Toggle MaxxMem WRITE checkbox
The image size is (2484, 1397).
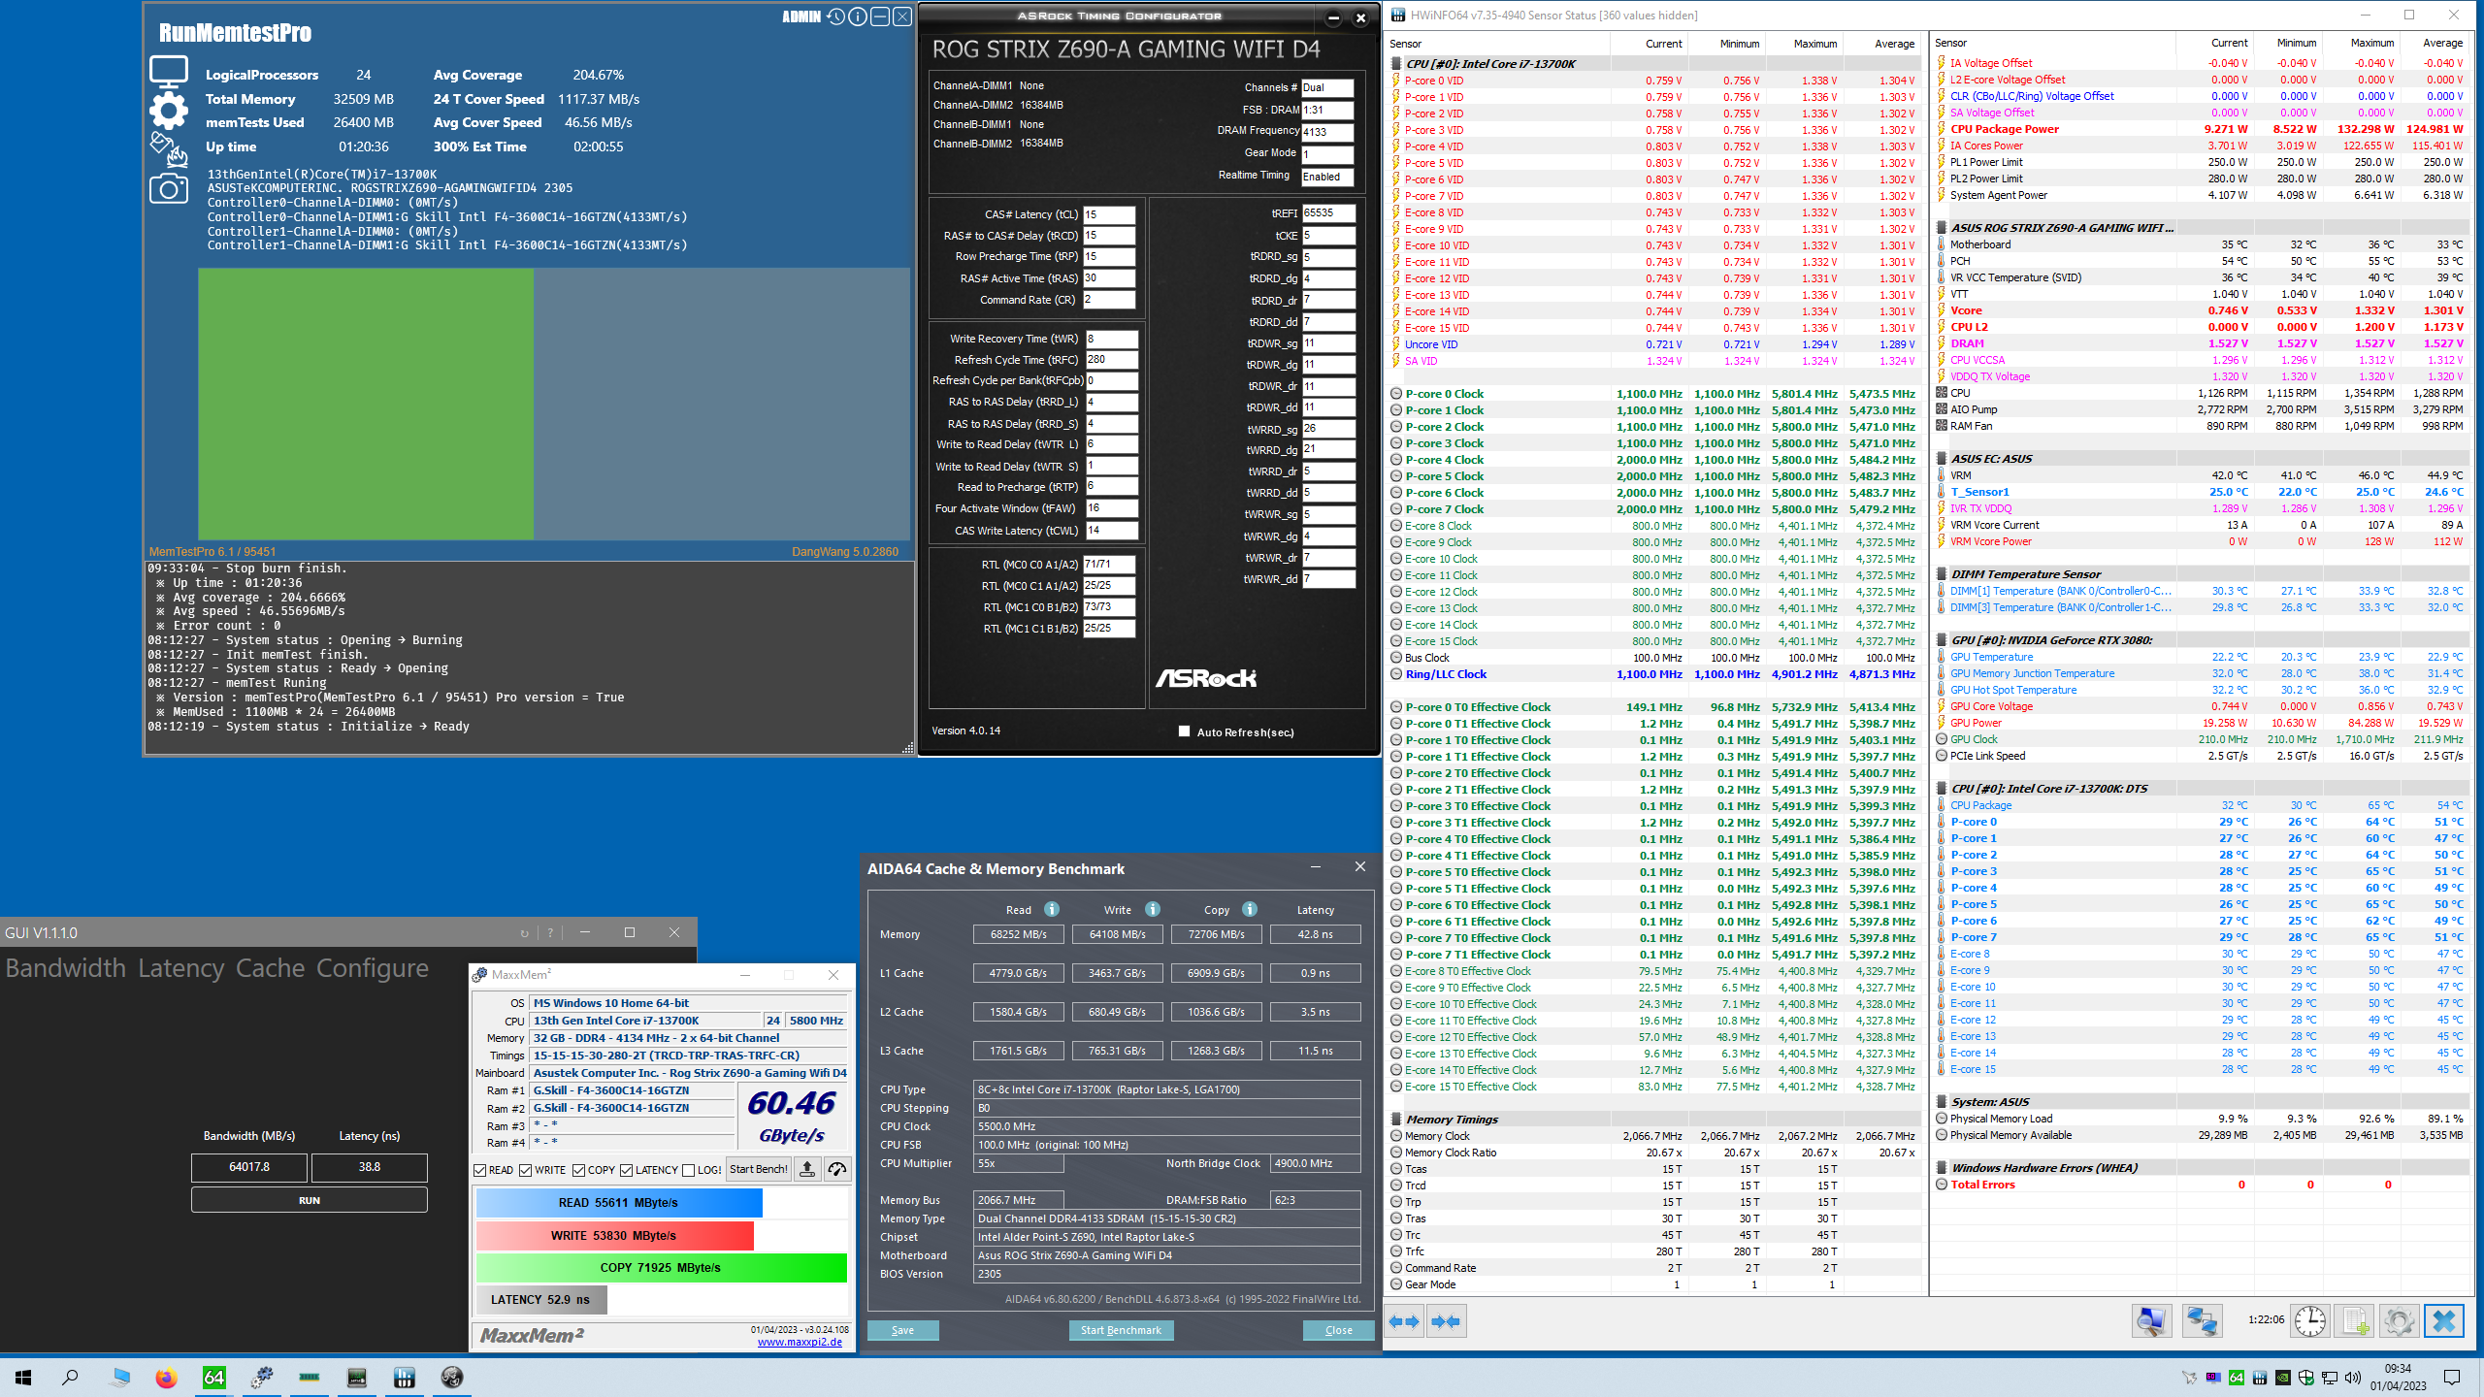tap(525, 1171)
